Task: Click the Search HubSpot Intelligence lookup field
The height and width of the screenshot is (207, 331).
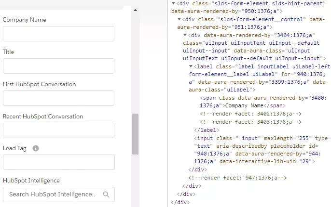Action: pyautogui.click(x=59, y=194)
